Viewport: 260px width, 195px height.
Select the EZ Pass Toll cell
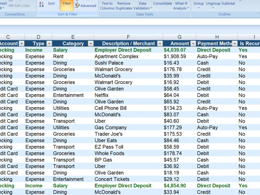pos(128,147)
